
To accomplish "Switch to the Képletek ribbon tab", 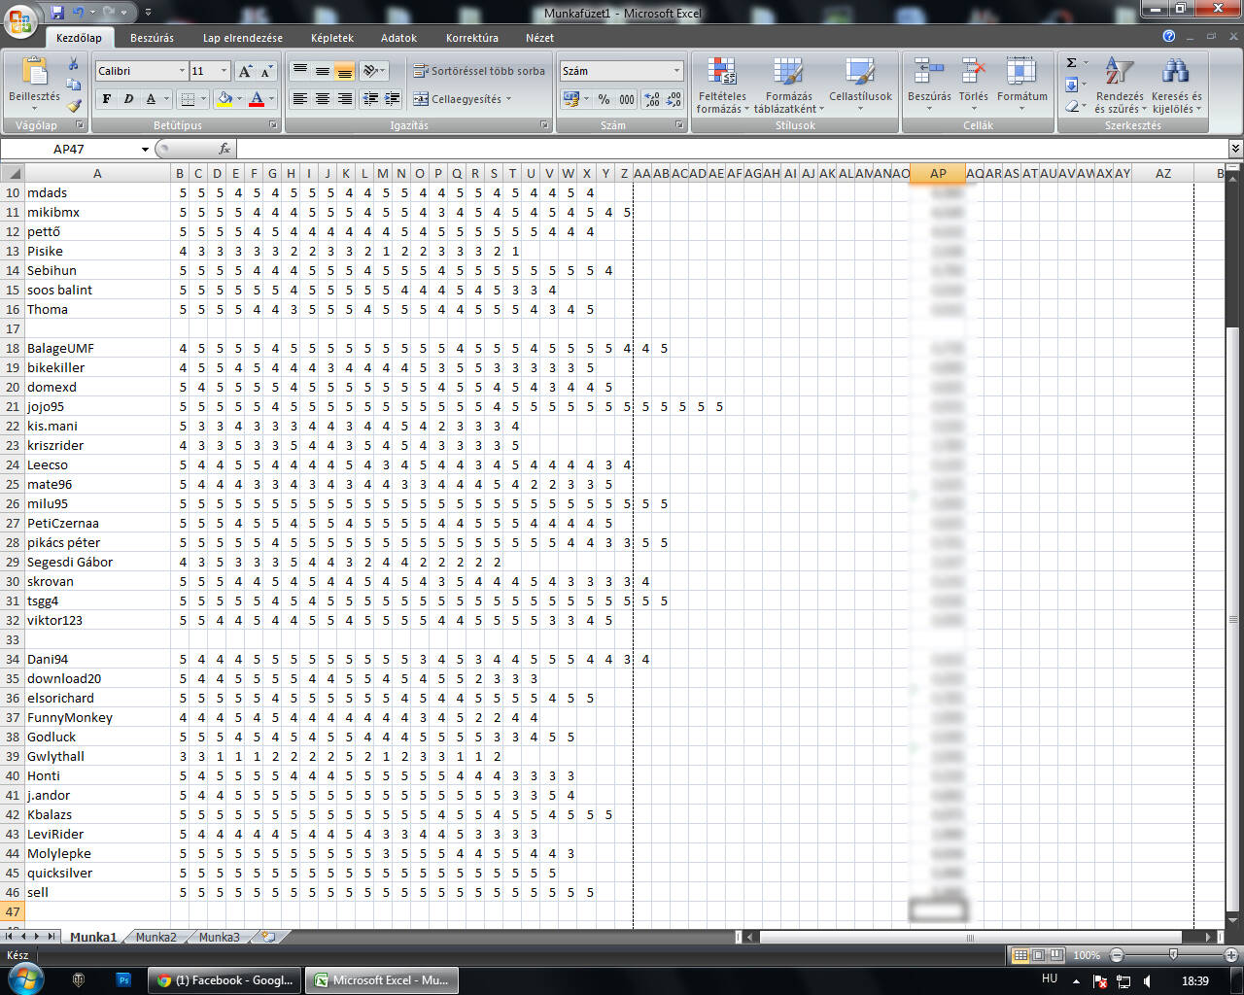I will point(331,38).
